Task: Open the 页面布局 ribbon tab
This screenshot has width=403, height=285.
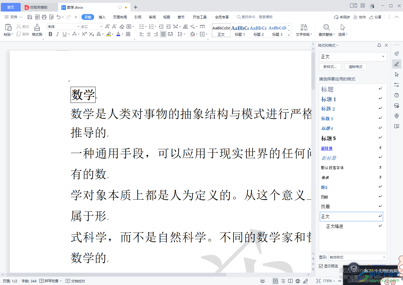Action: (120, 17)
